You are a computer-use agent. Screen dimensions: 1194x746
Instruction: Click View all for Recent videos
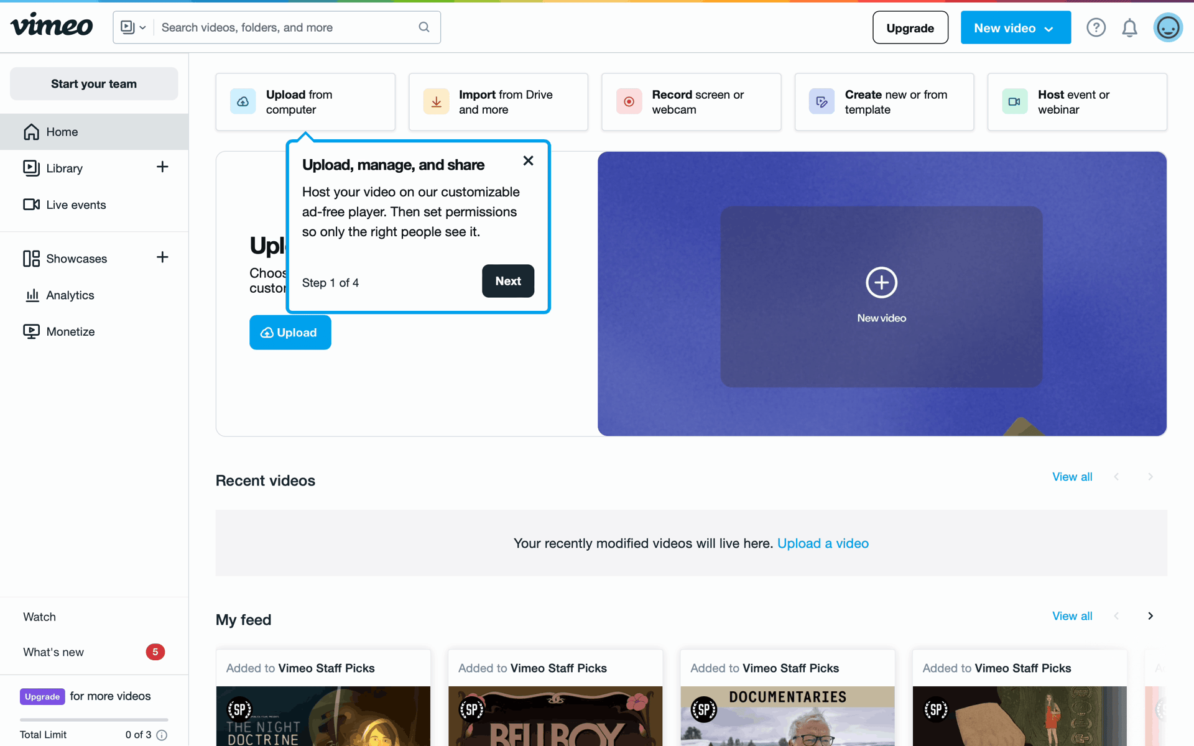[x=1072, y=477]
